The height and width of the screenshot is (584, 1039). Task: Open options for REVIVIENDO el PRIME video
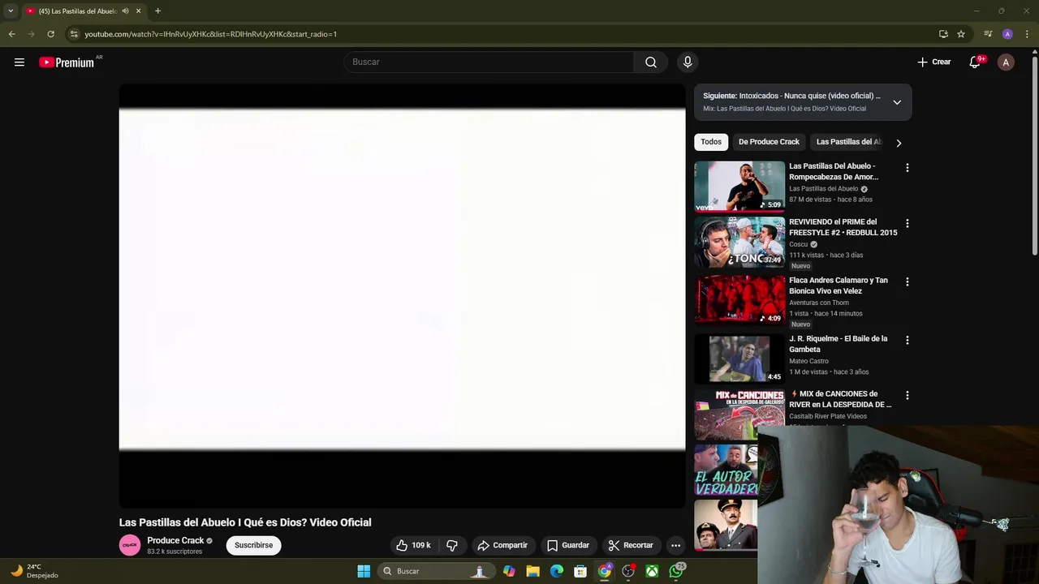(908, 223)
